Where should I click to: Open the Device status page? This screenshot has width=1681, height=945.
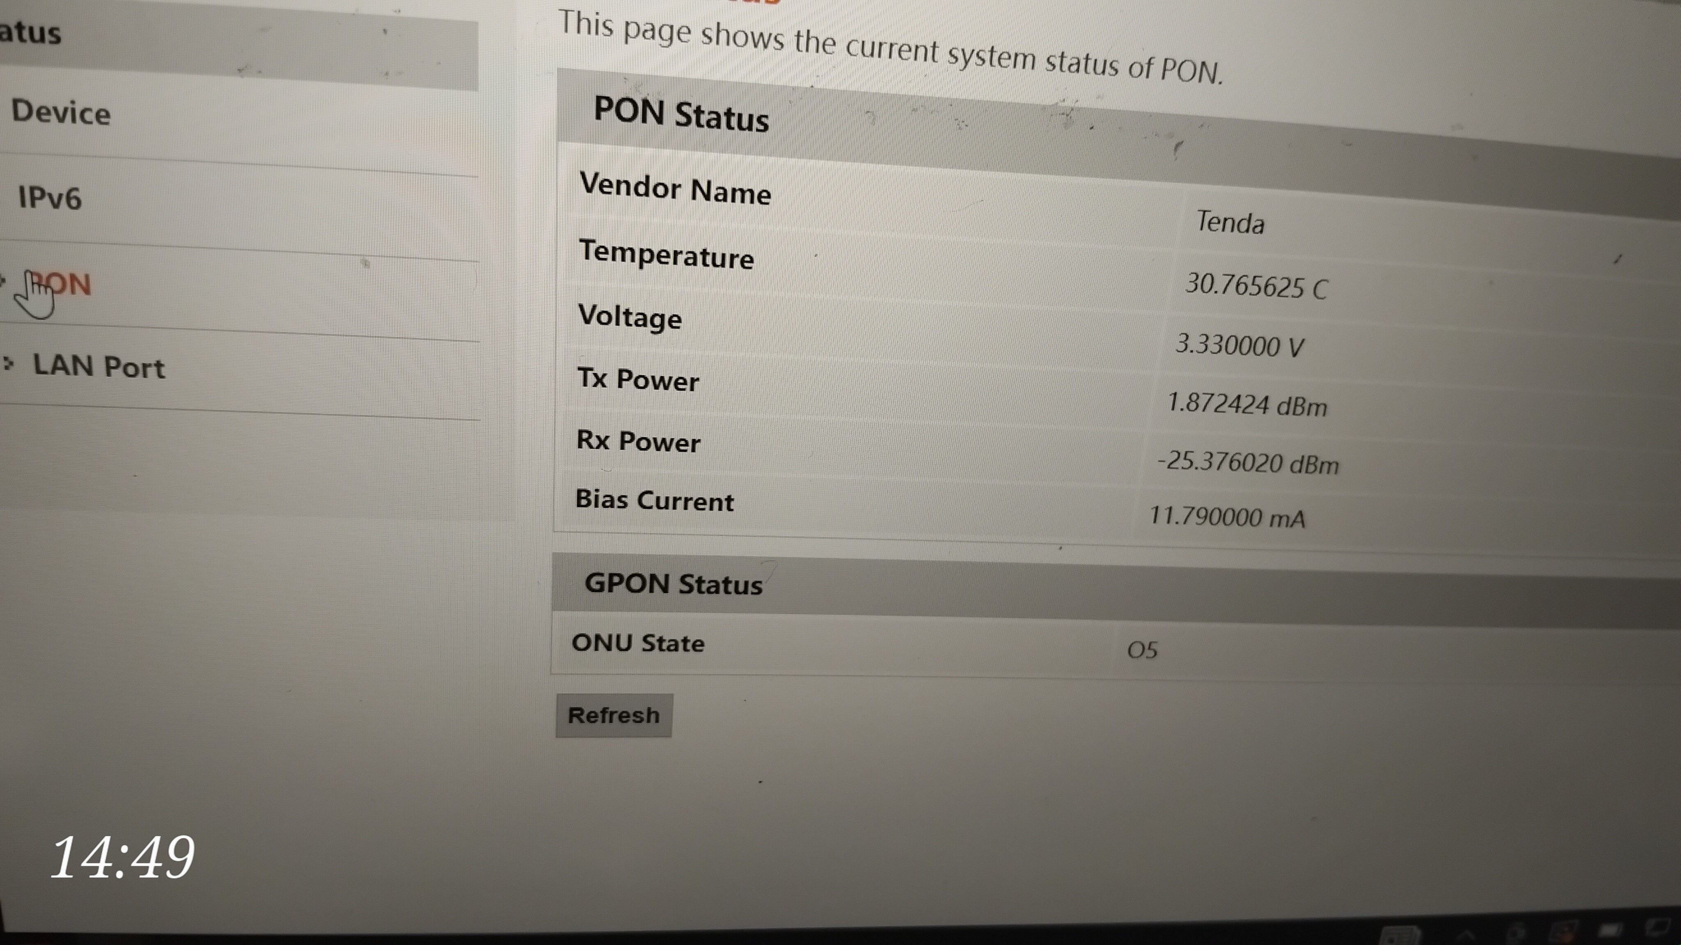[61, 112]
